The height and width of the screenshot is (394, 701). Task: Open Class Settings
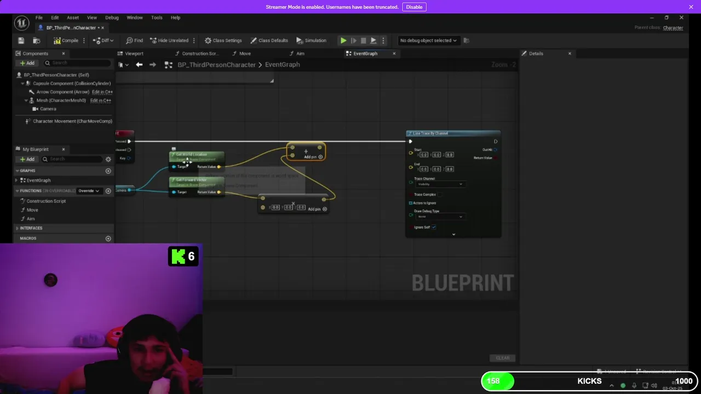point(223,40)
